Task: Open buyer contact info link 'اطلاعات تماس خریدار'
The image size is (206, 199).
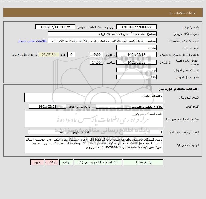Action: [x=33, y=41]
